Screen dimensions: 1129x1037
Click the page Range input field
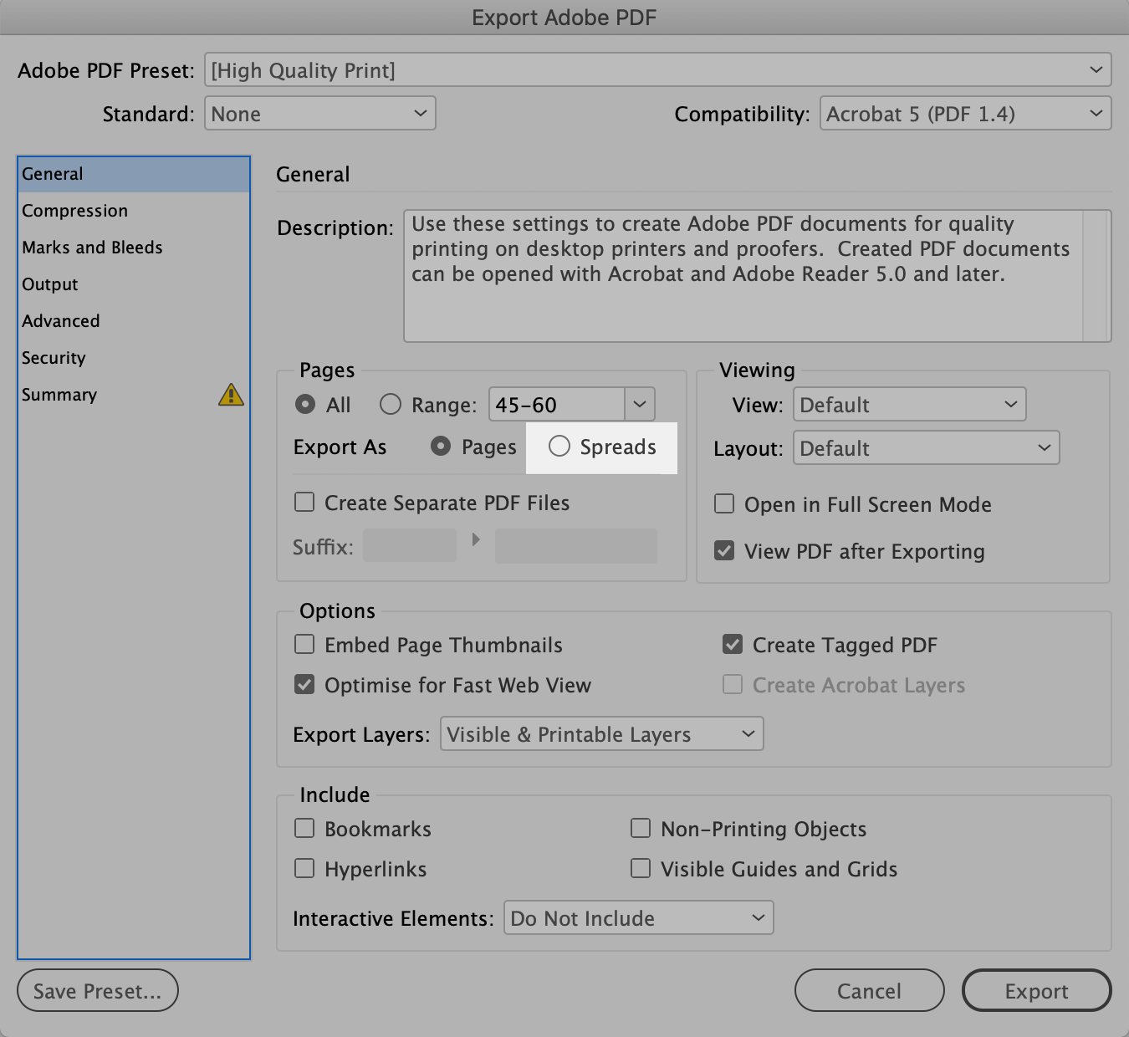coord(557,405)
